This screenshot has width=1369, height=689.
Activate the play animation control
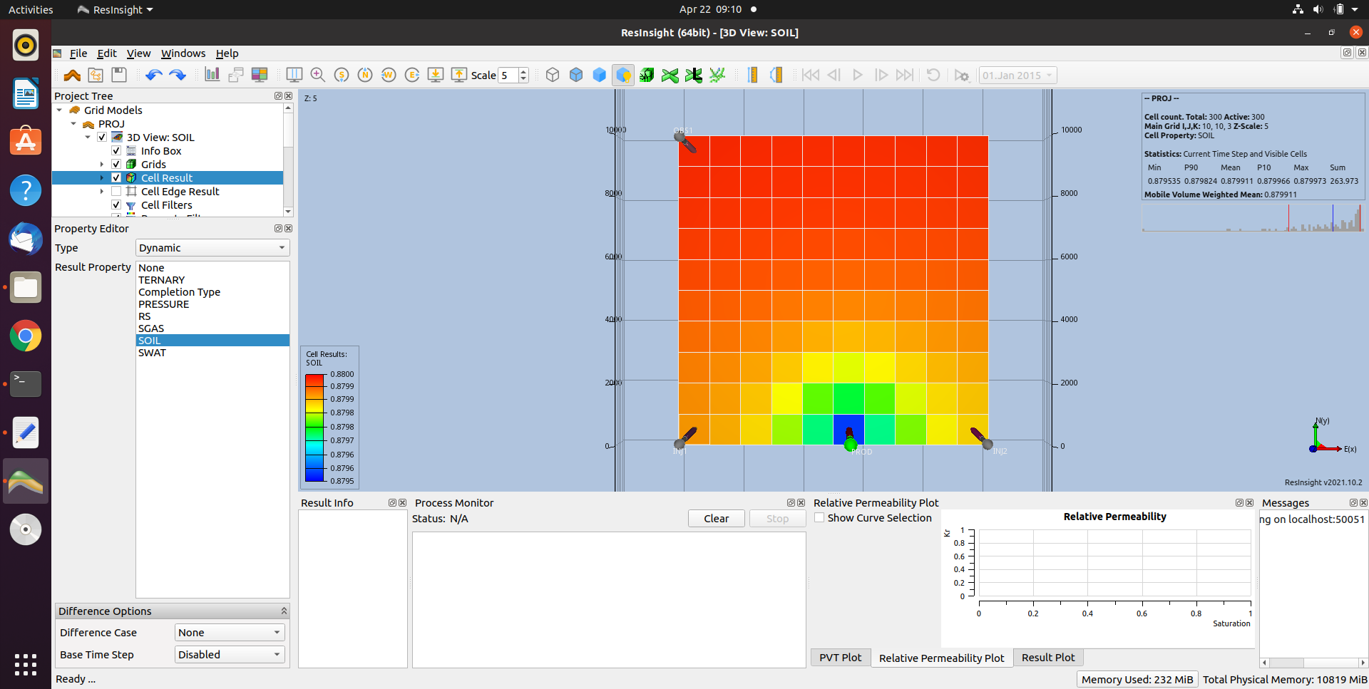pyautogui.click(x=858, y=75)
